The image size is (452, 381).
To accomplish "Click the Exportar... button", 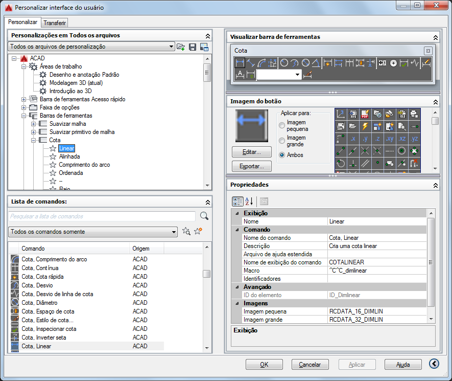I will click(252, 166).
